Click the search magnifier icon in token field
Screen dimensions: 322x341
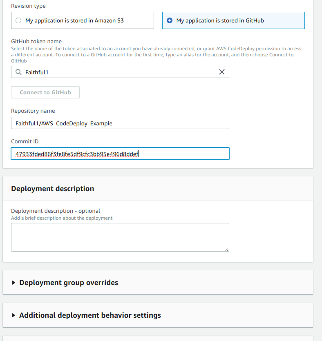[18, 72]
